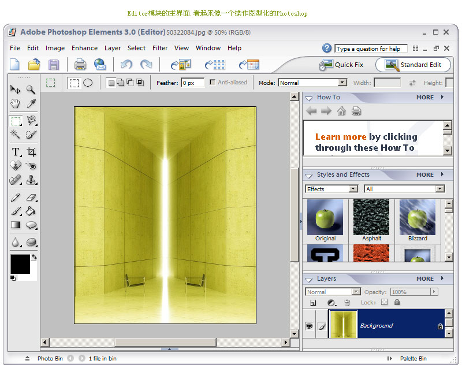Click the Print icon in shortcuts bar

[80, 64]
